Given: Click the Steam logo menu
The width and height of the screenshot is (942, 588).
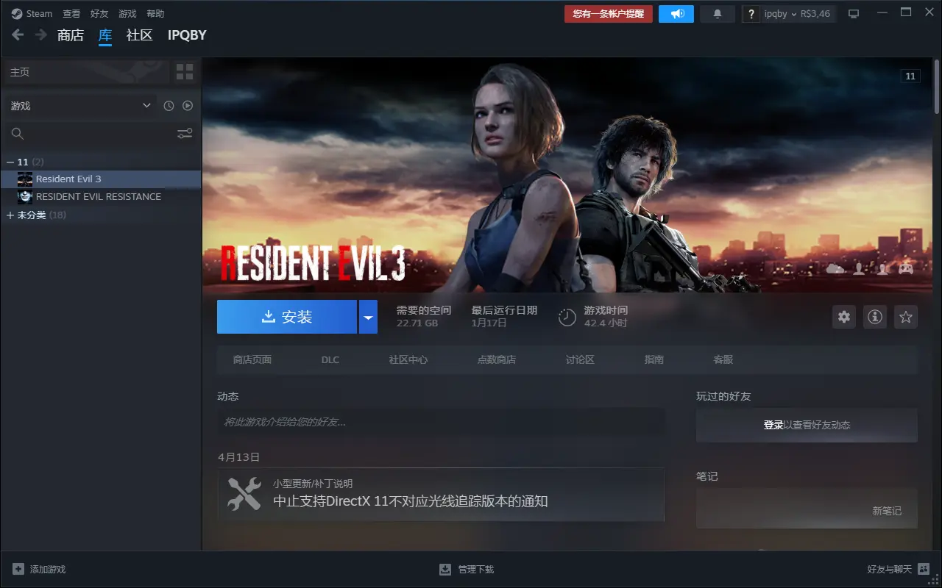Looking at the screenshot, I should pos(32,14).
